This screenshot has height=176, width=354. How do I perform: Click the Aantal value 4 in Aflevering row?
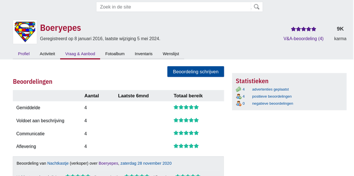pos(85,146)
